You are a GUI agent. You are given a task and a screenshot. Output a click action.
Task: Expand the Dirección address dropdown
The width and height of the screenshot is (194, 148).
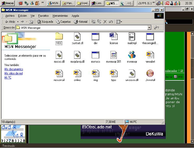[149, 28]
